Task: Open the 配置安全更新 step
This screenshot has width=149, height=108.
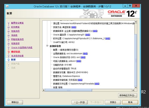Action: (17, 23)
